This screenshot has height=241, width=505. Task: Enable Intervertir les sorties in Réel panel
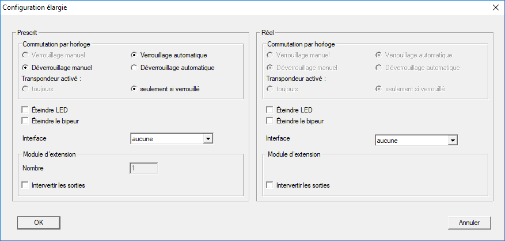point(269,185)
